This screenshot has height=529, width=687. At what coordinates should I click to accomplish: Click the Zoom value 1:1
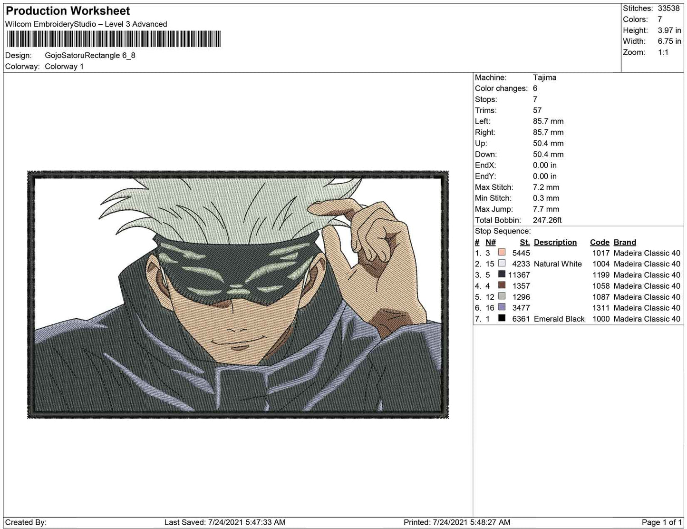point(663,52)
